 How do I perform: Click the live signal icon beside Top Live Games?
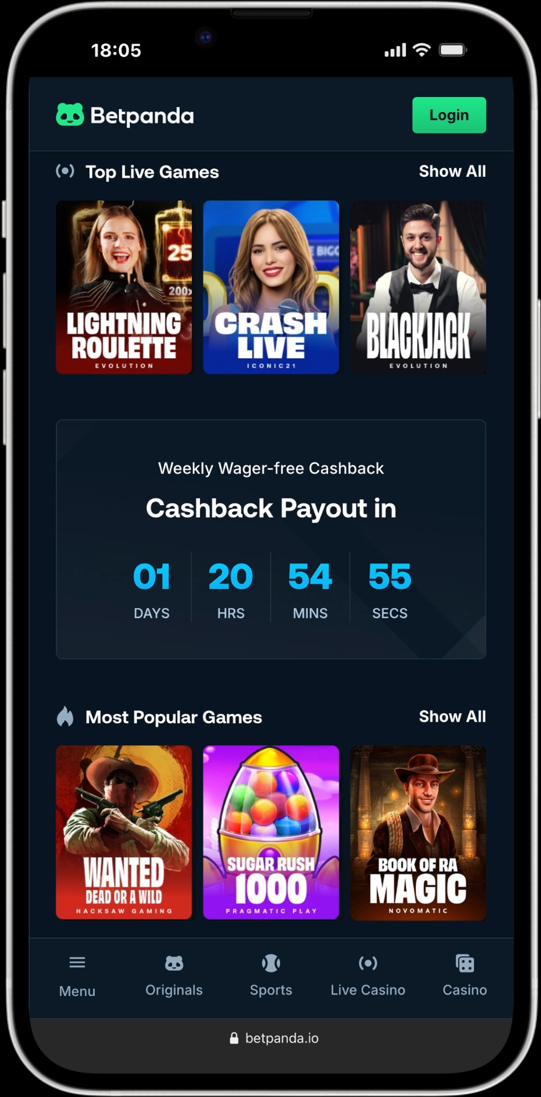click(x=65, y=171)
